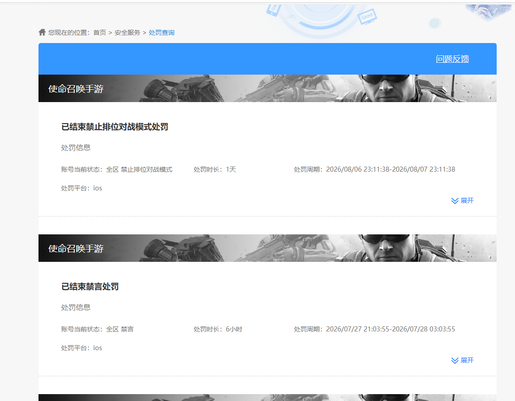Click 处罚信息 label under 禁言 heading
Image resolution: width=515 pixels, height=401 pixels.
click(76, 308)
